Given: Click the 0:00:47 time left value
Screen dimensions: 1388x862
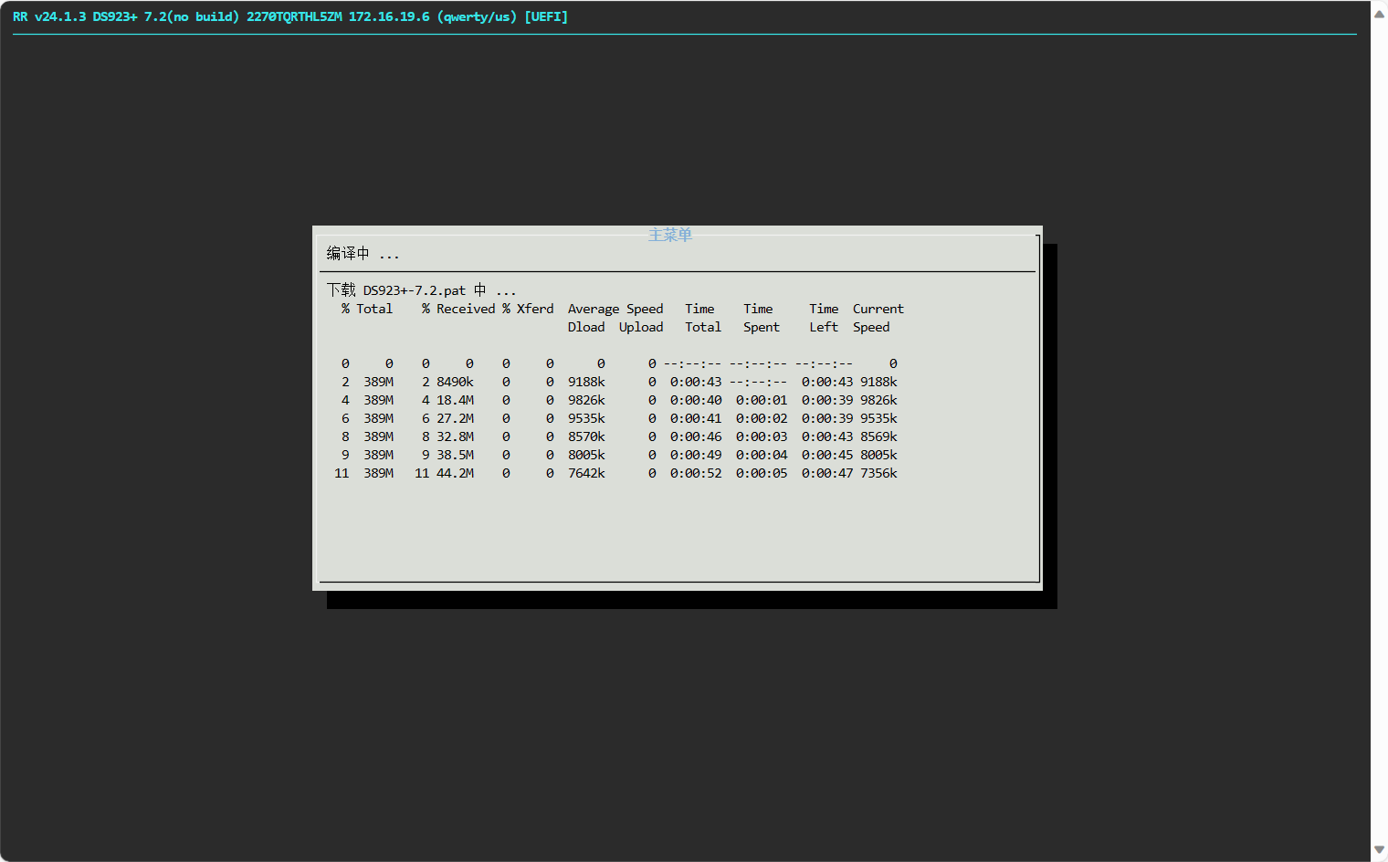Looking at the screenshot, I should click(827, 473).
